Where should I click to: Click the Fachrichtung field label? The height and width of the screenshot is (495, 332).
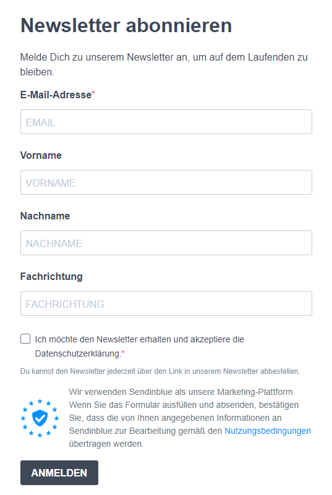(x=51, y=276)
